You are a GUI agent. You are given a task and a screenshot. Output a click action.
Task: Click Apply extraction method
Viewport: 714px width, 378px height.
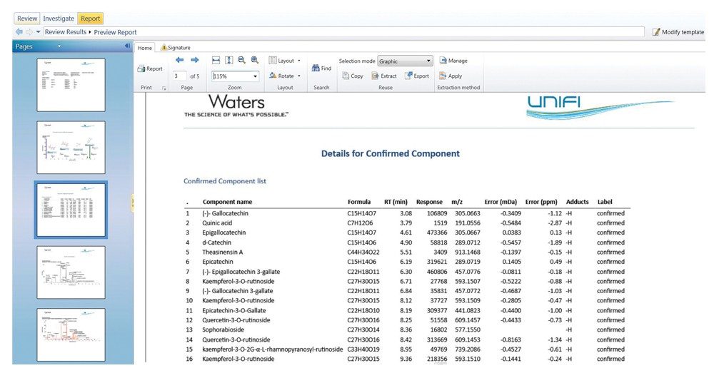pos(451,76)
